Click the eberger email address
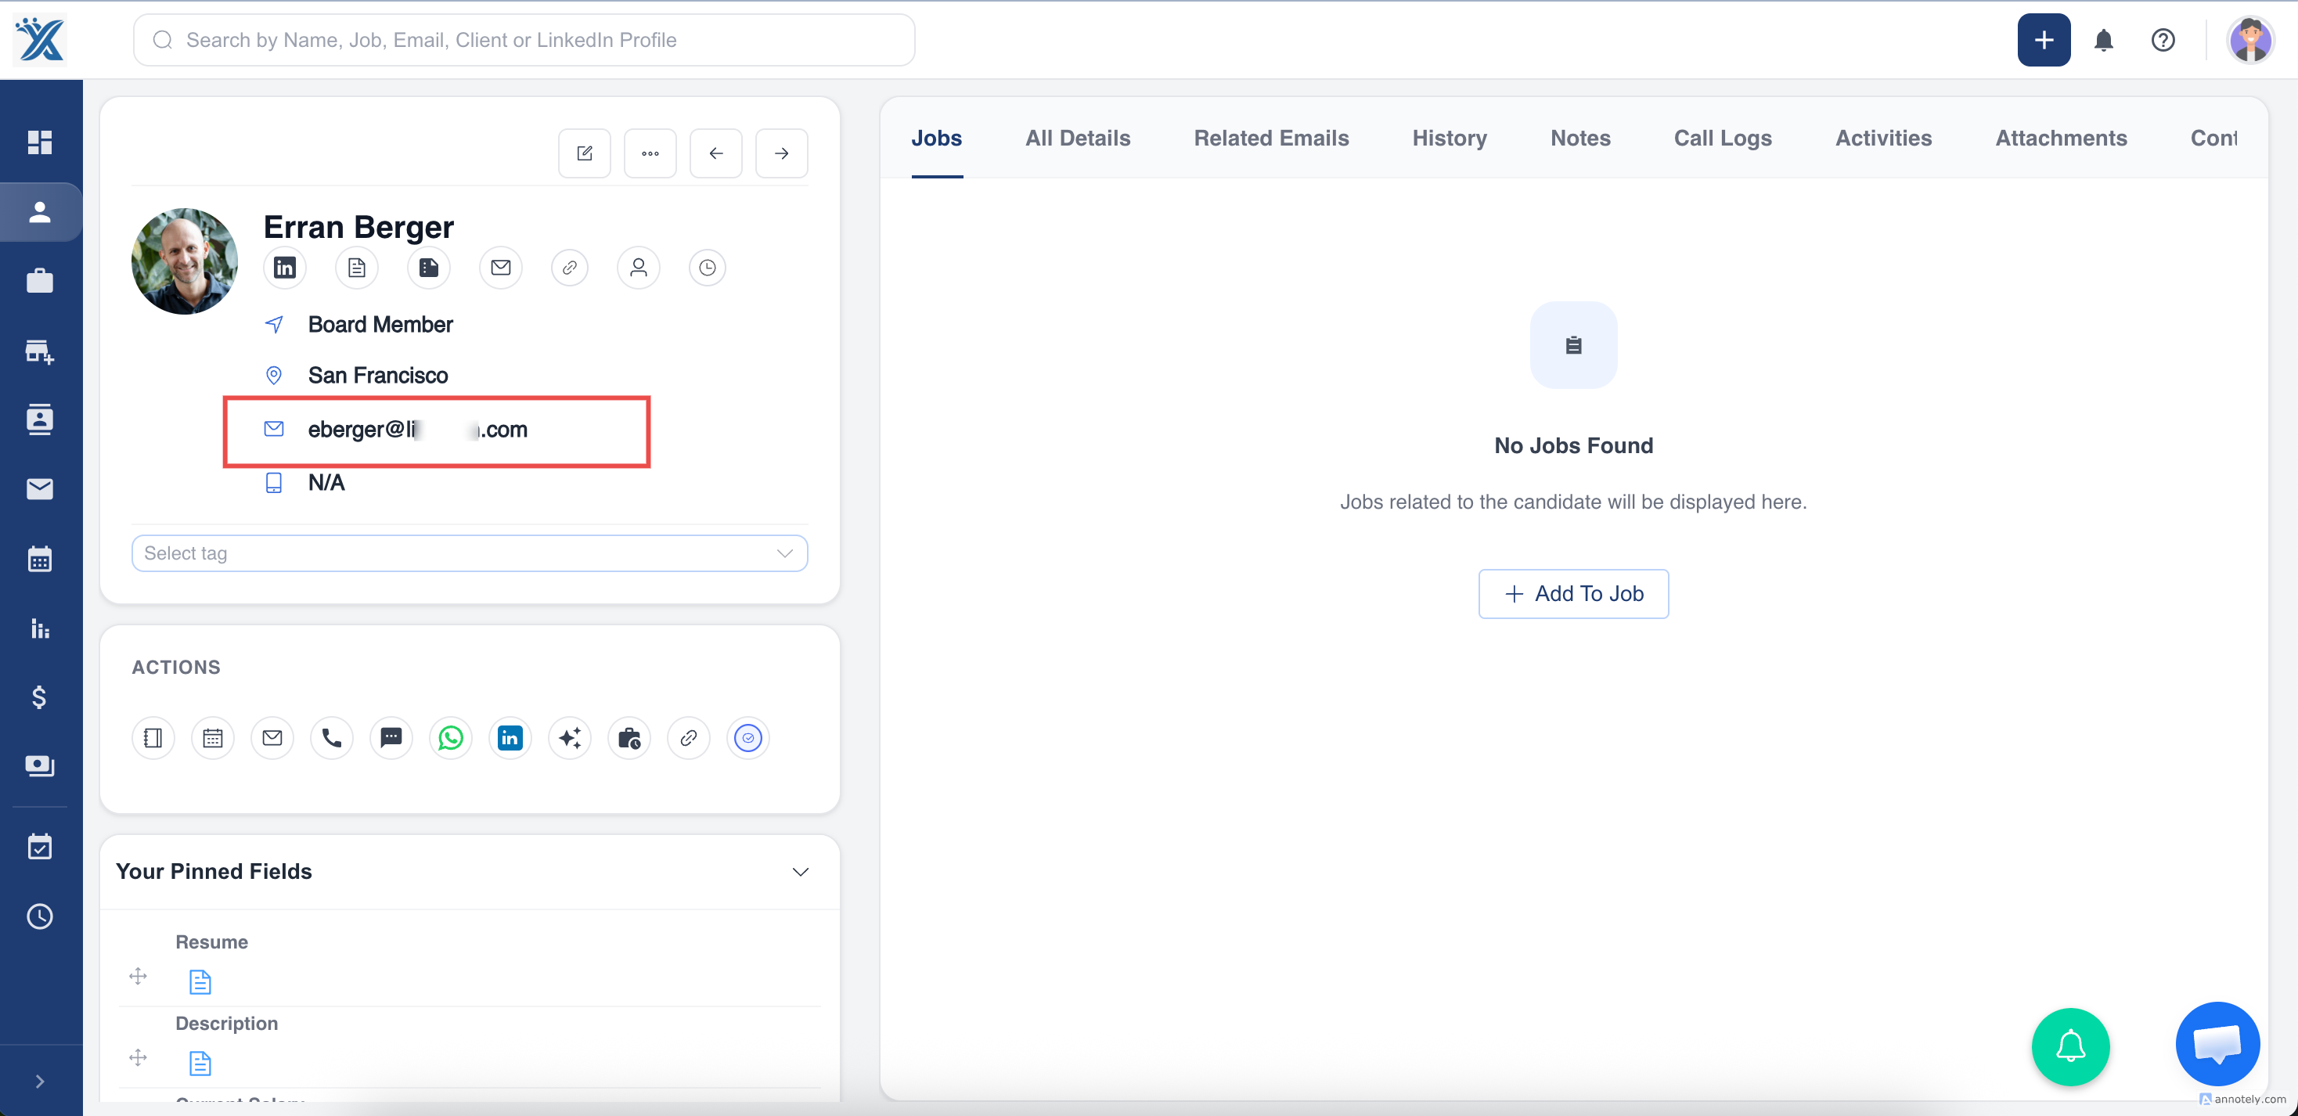This screenshot has width=2298, height=1116. pos(417,430)
